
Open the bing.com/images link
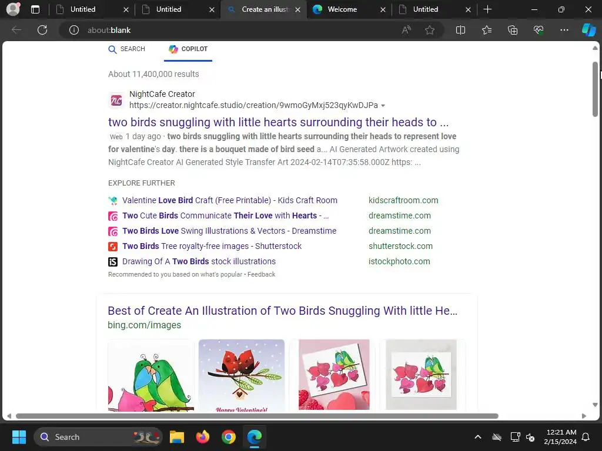[x=145, y=325]
